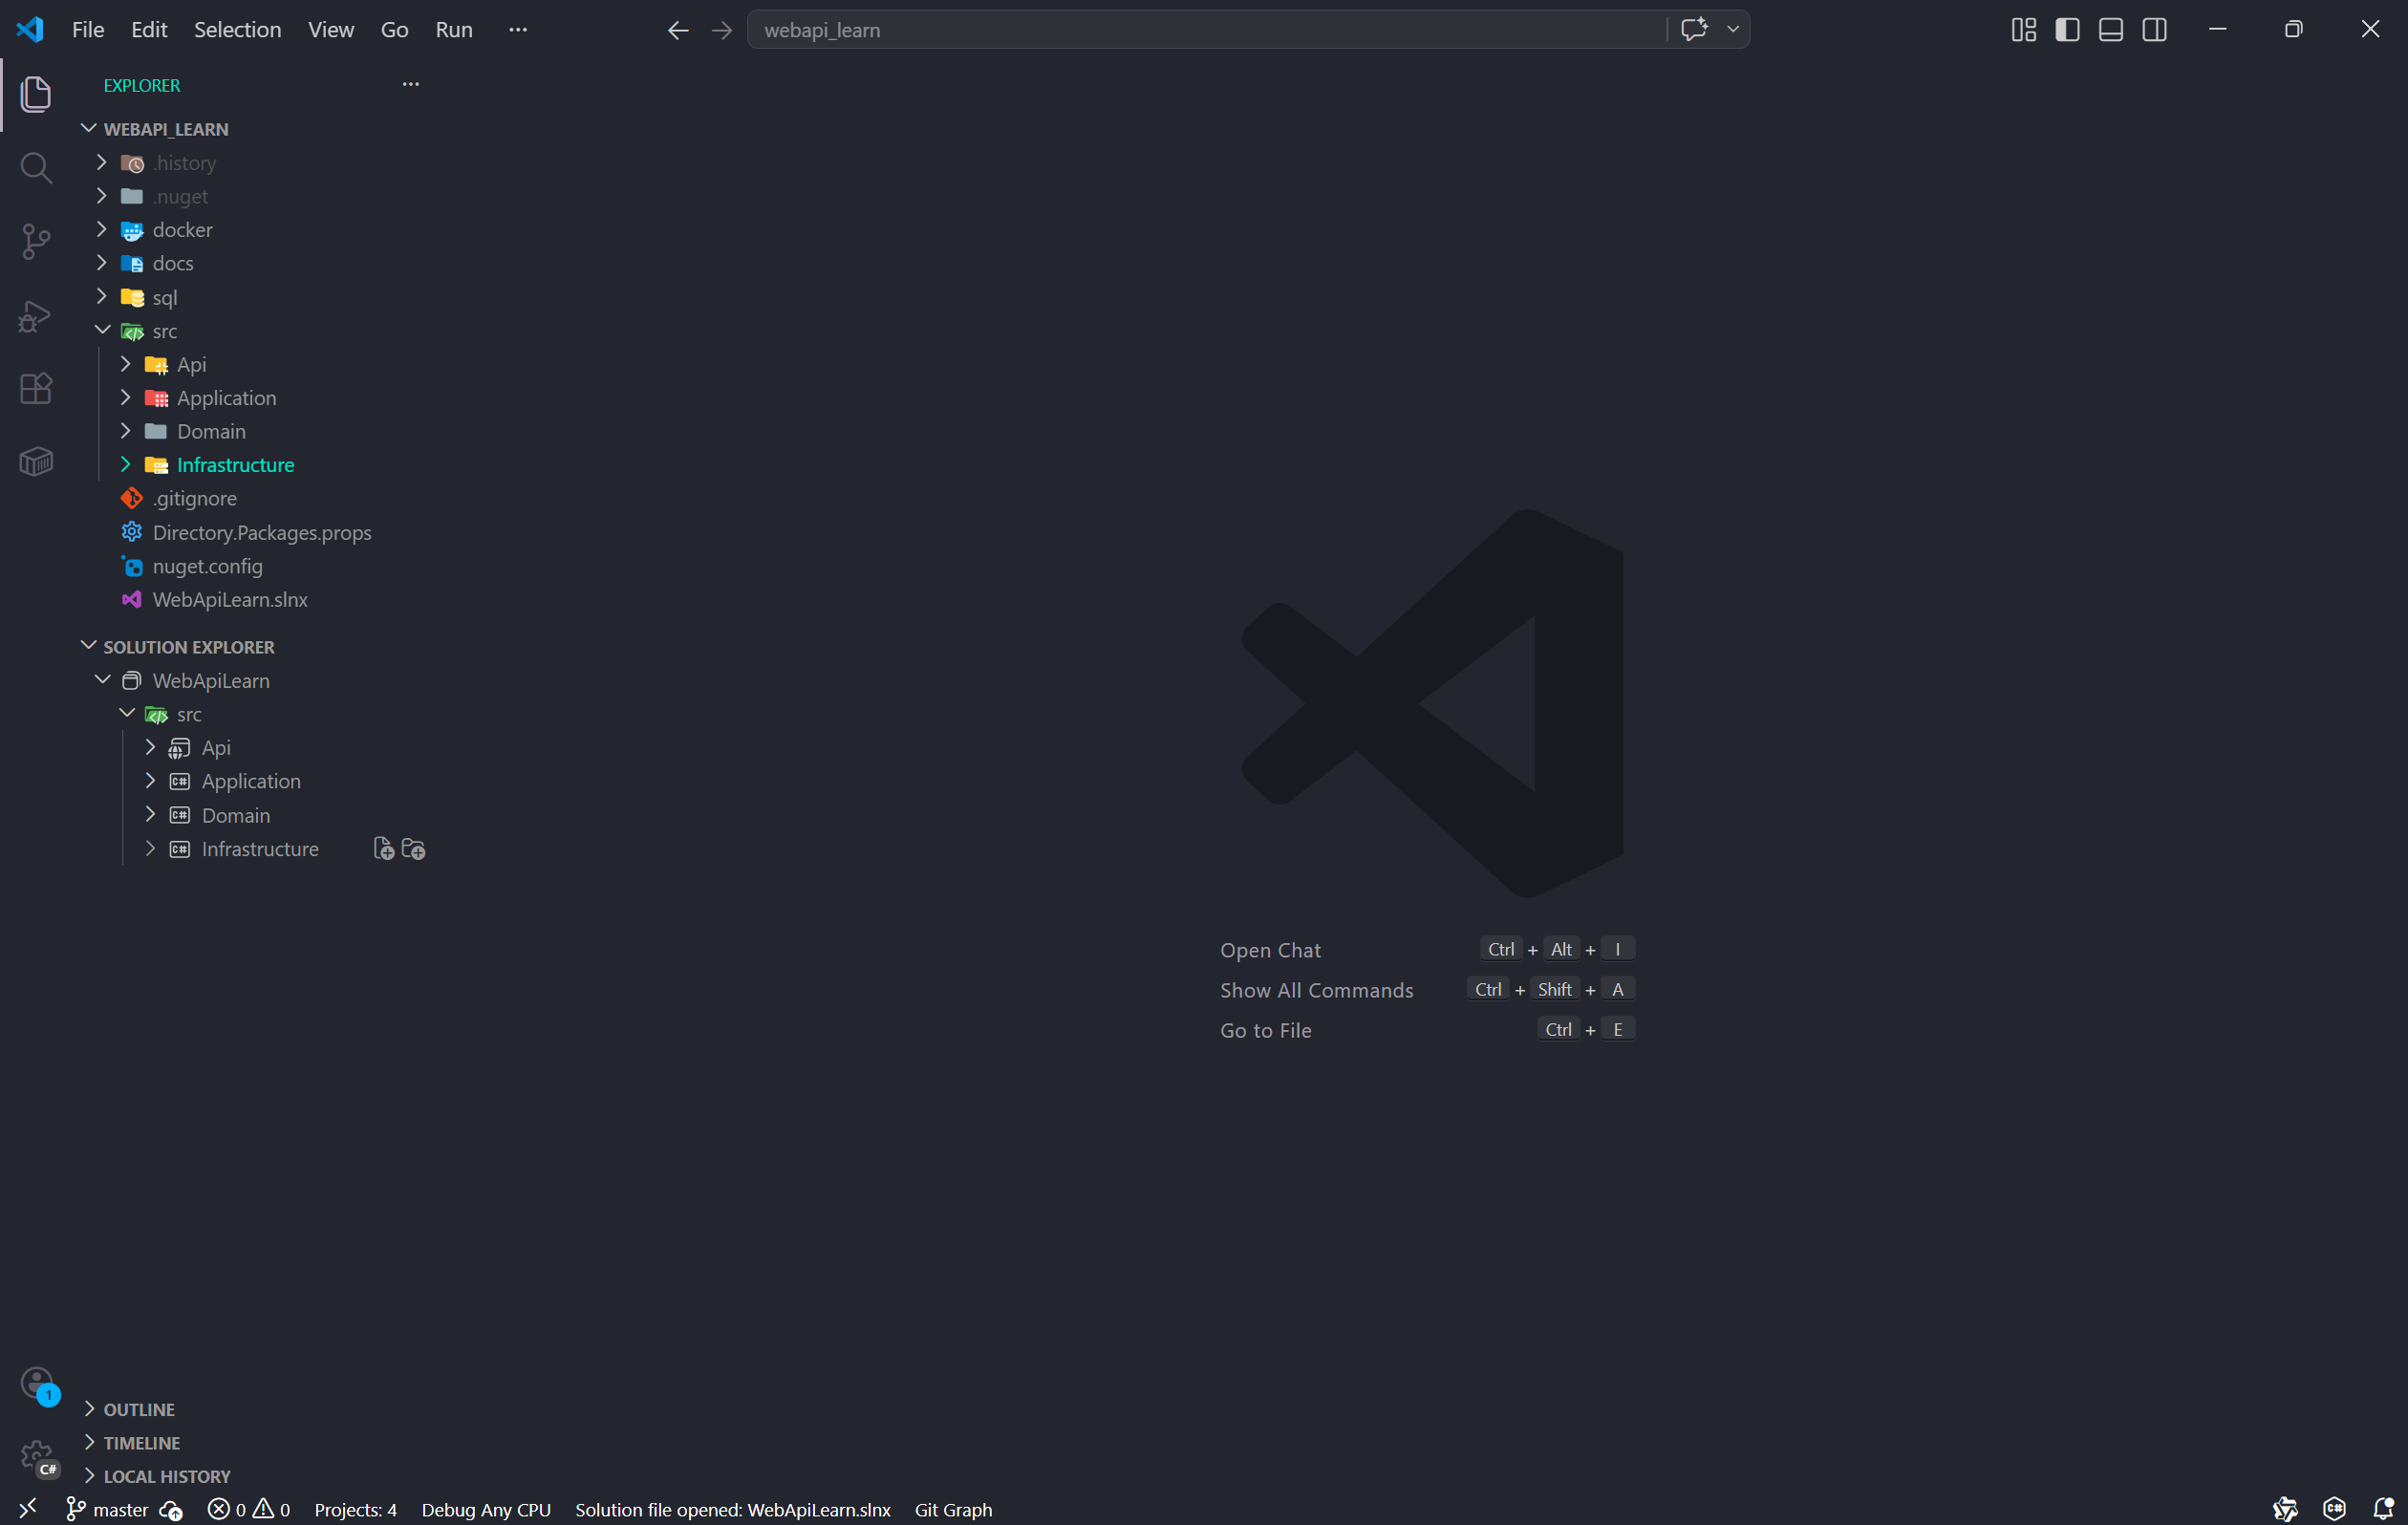The height and width of the screenshot is (1525, 2408).
Task: Add a new file to Infrastructure project
Action: tap(383, 849)
